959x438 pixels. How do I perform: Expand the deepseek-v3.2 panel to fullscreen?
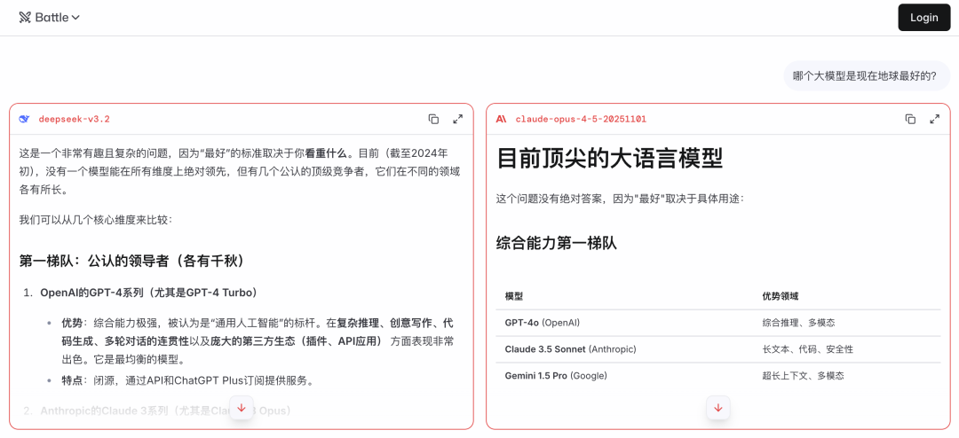point(457,119)
